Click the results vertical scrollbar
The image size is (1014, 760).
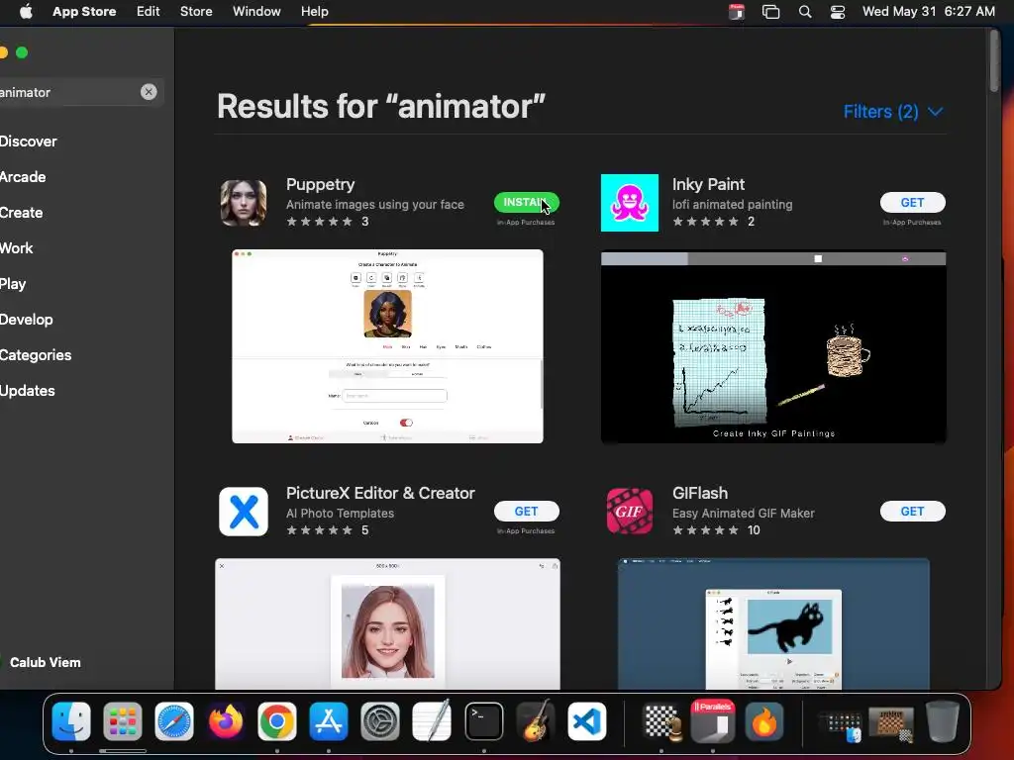994,61
